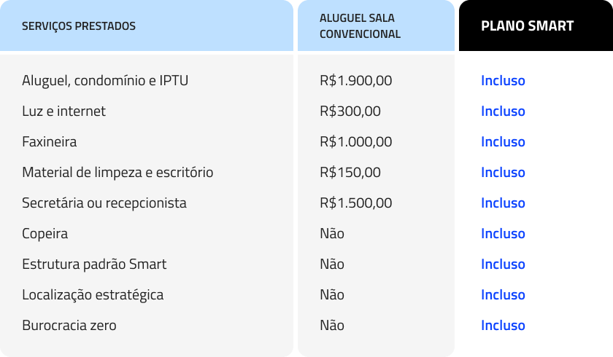Click Incluso in the Copeira row
The width and height of the screenshot is (613, 357).
pyautogui.click(x=503, y=234)
